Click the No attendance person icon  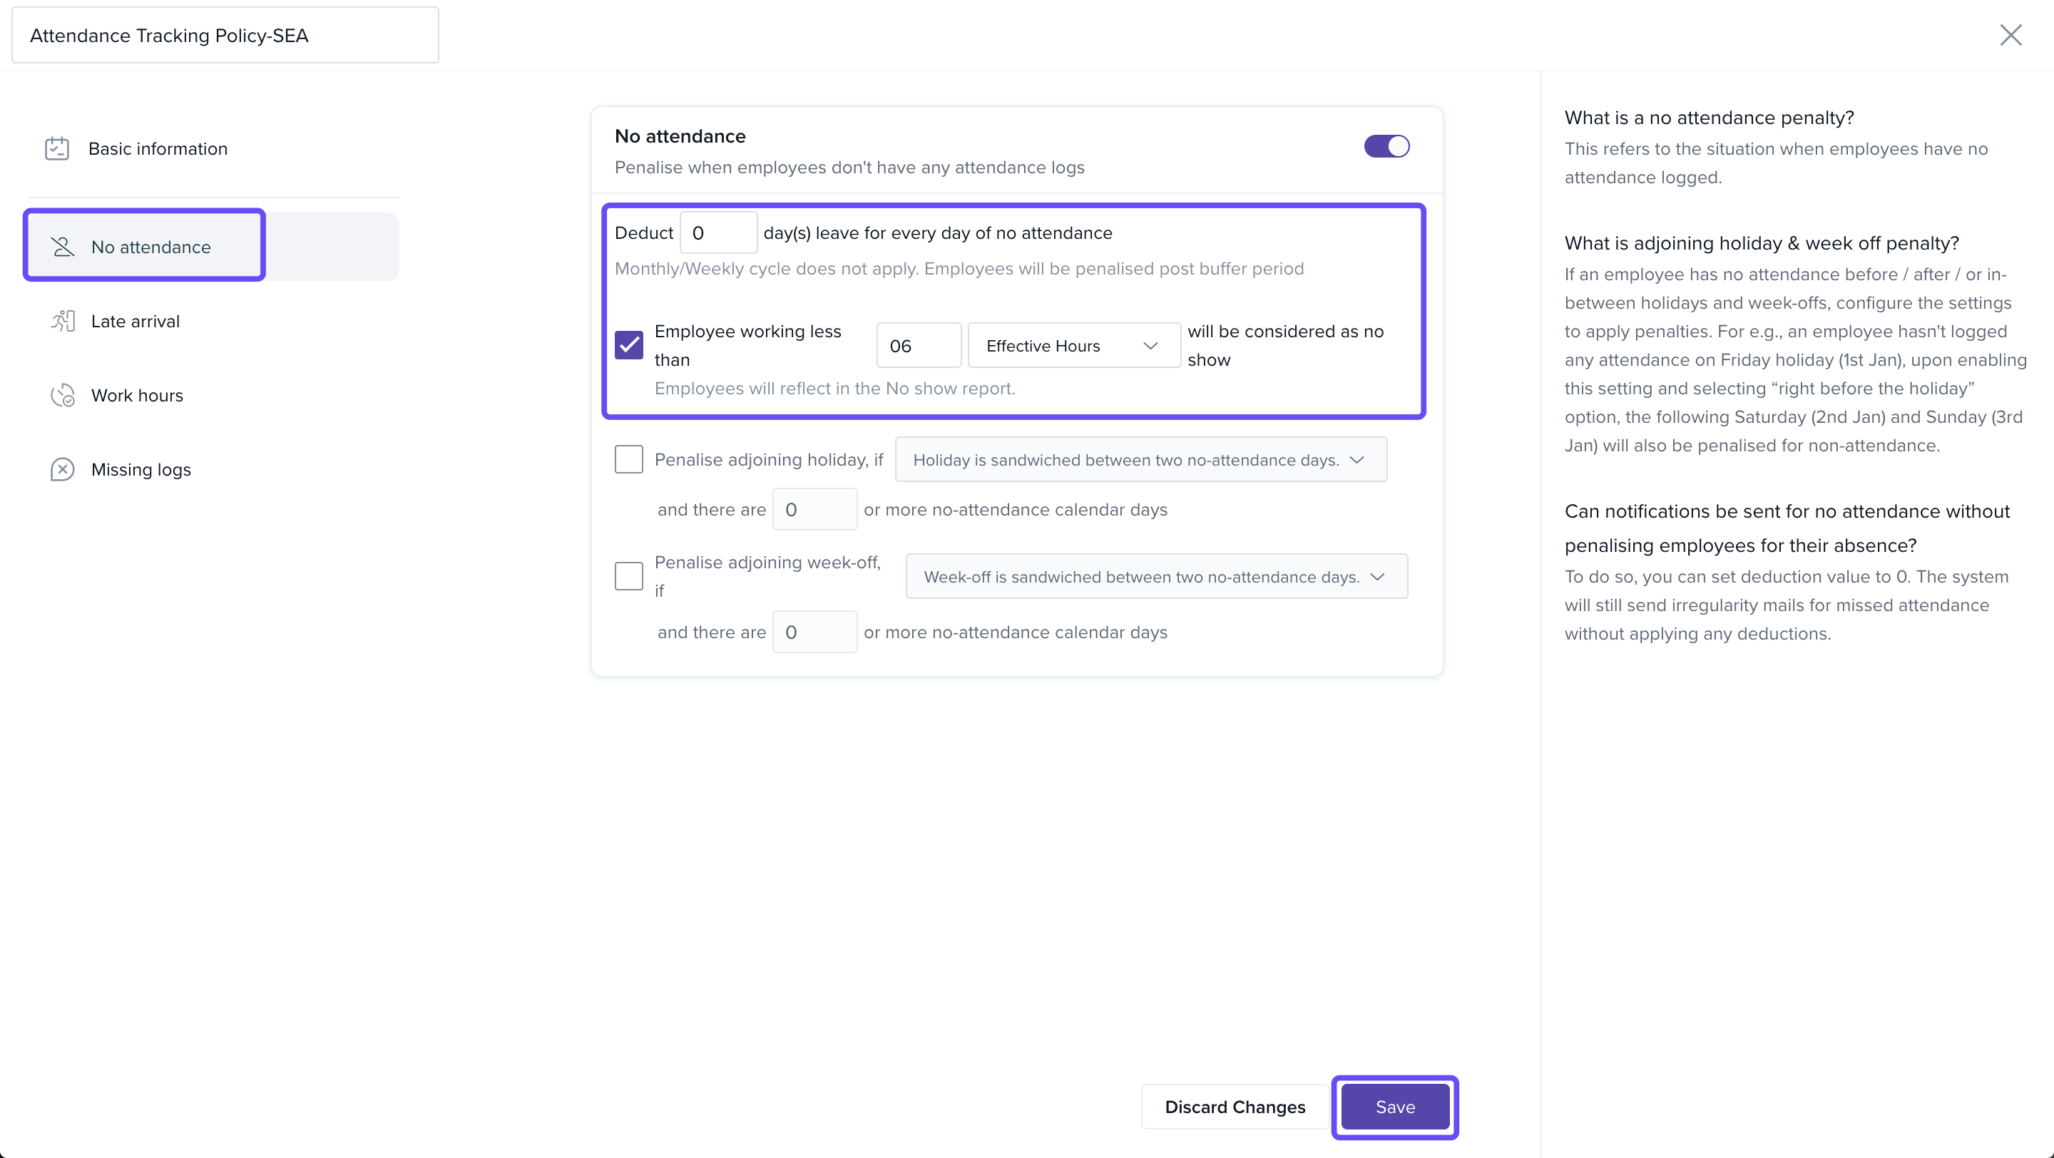tap(62, 247)
